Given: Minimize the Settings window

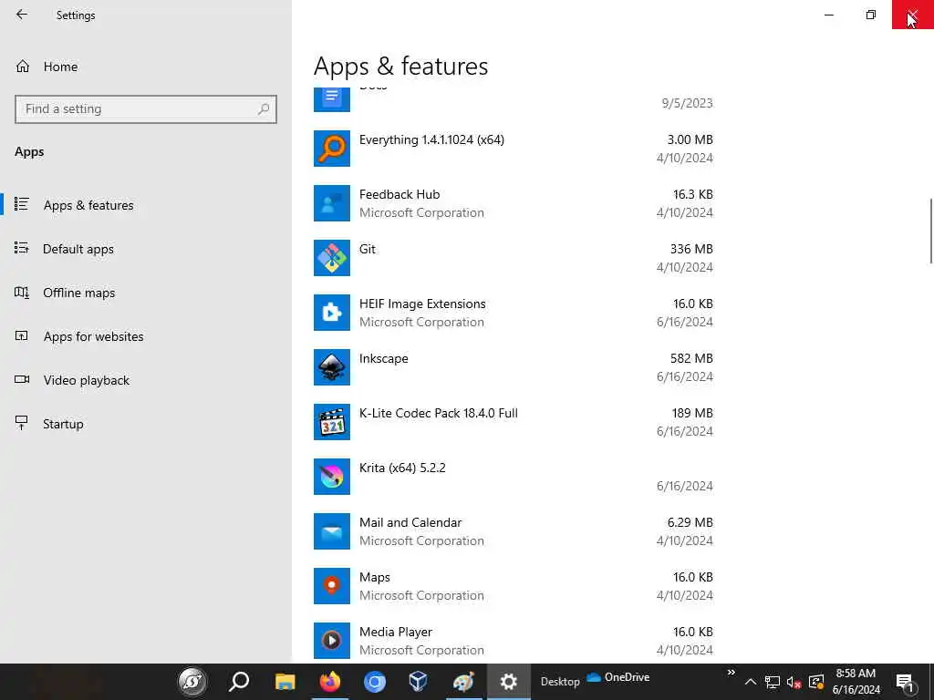Looking at the screenshot, I should click(x=828, y=15).
